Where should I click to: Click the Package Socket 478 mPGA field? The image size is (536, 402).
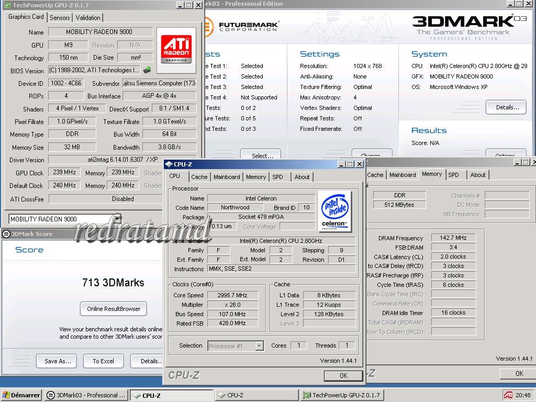261,217
